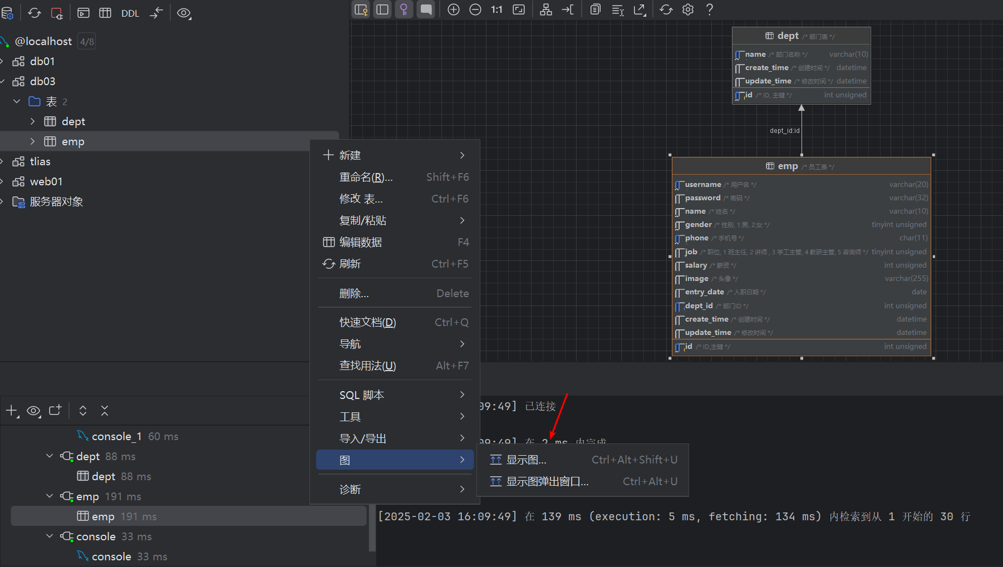
Task: Apply current layout in diagram toolbar
Action: pos(546,9)
